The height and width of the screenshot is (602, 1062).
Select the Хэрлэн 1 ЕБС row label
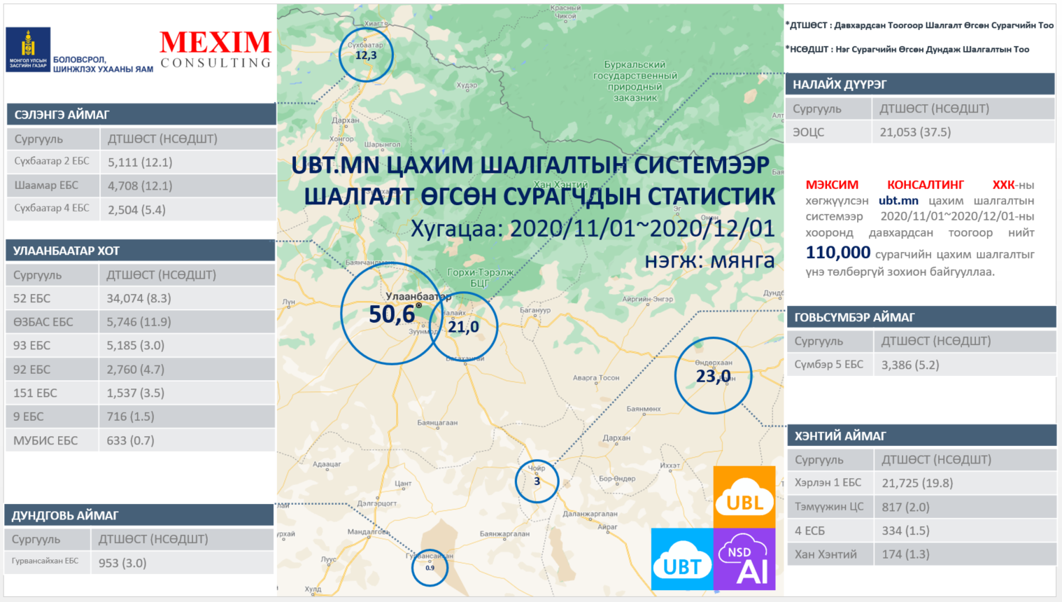click(x=828, y=483)
